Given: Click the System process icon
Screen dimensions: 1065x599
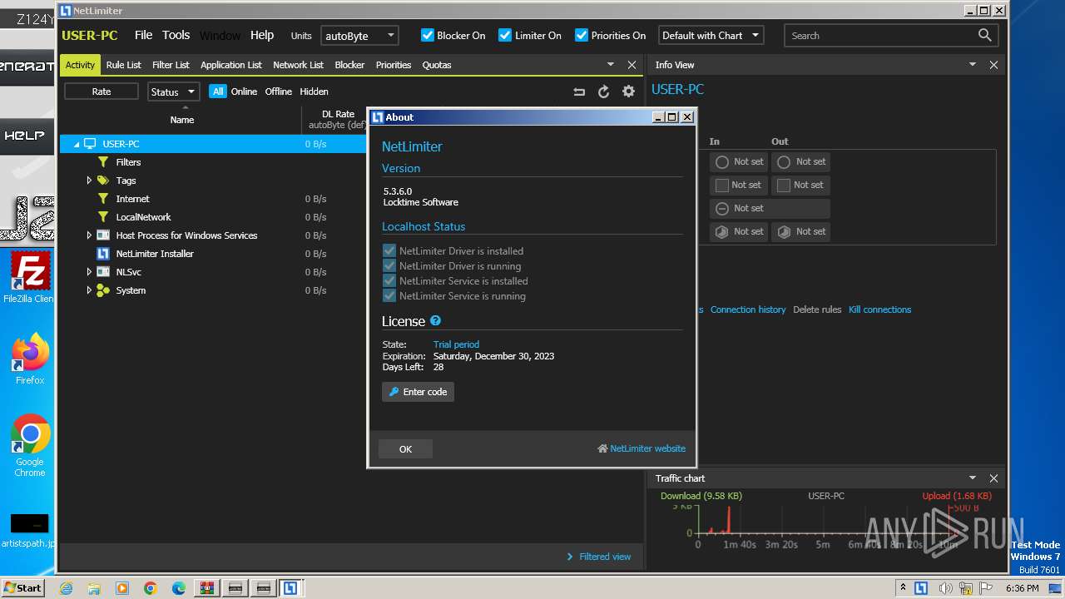Looking at the screenshot, I should point(103,290).
